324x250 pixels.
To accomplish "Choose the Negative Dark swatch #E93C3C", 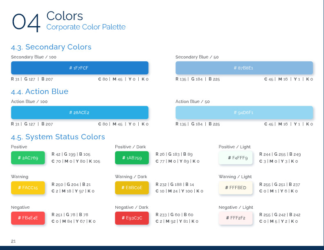I will pos(132,218).
